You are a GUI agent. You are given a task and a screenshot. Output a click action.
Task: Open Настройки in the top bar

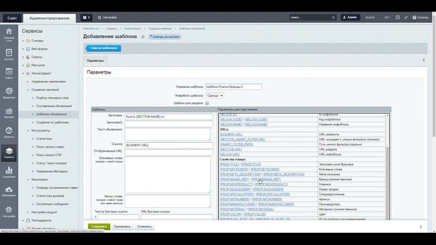[108, 18]
